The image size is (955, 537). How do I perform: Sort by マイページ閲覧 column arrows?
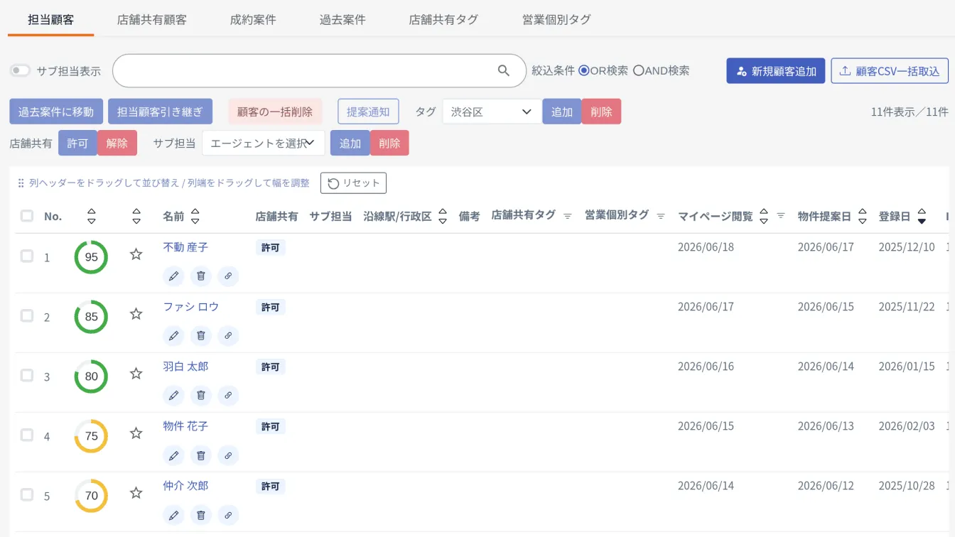click(x=764, y=217)
